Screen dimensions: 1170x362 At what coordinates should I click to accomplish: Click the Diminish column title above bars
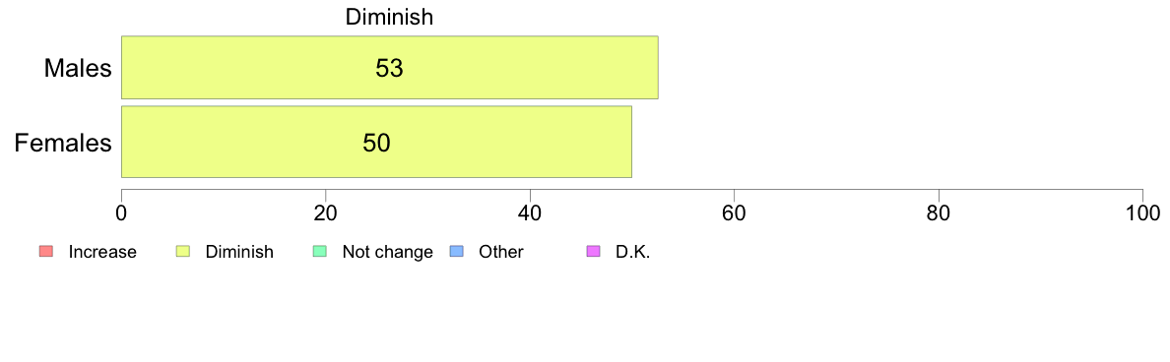389,17
